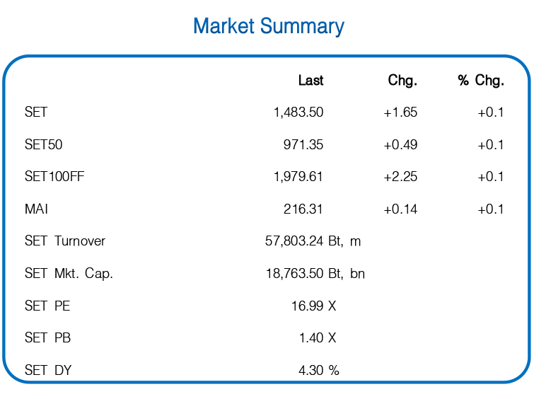This screenshot has width=551, height=399.
Task: Click the SET PE label
Action: coord(47,306)
